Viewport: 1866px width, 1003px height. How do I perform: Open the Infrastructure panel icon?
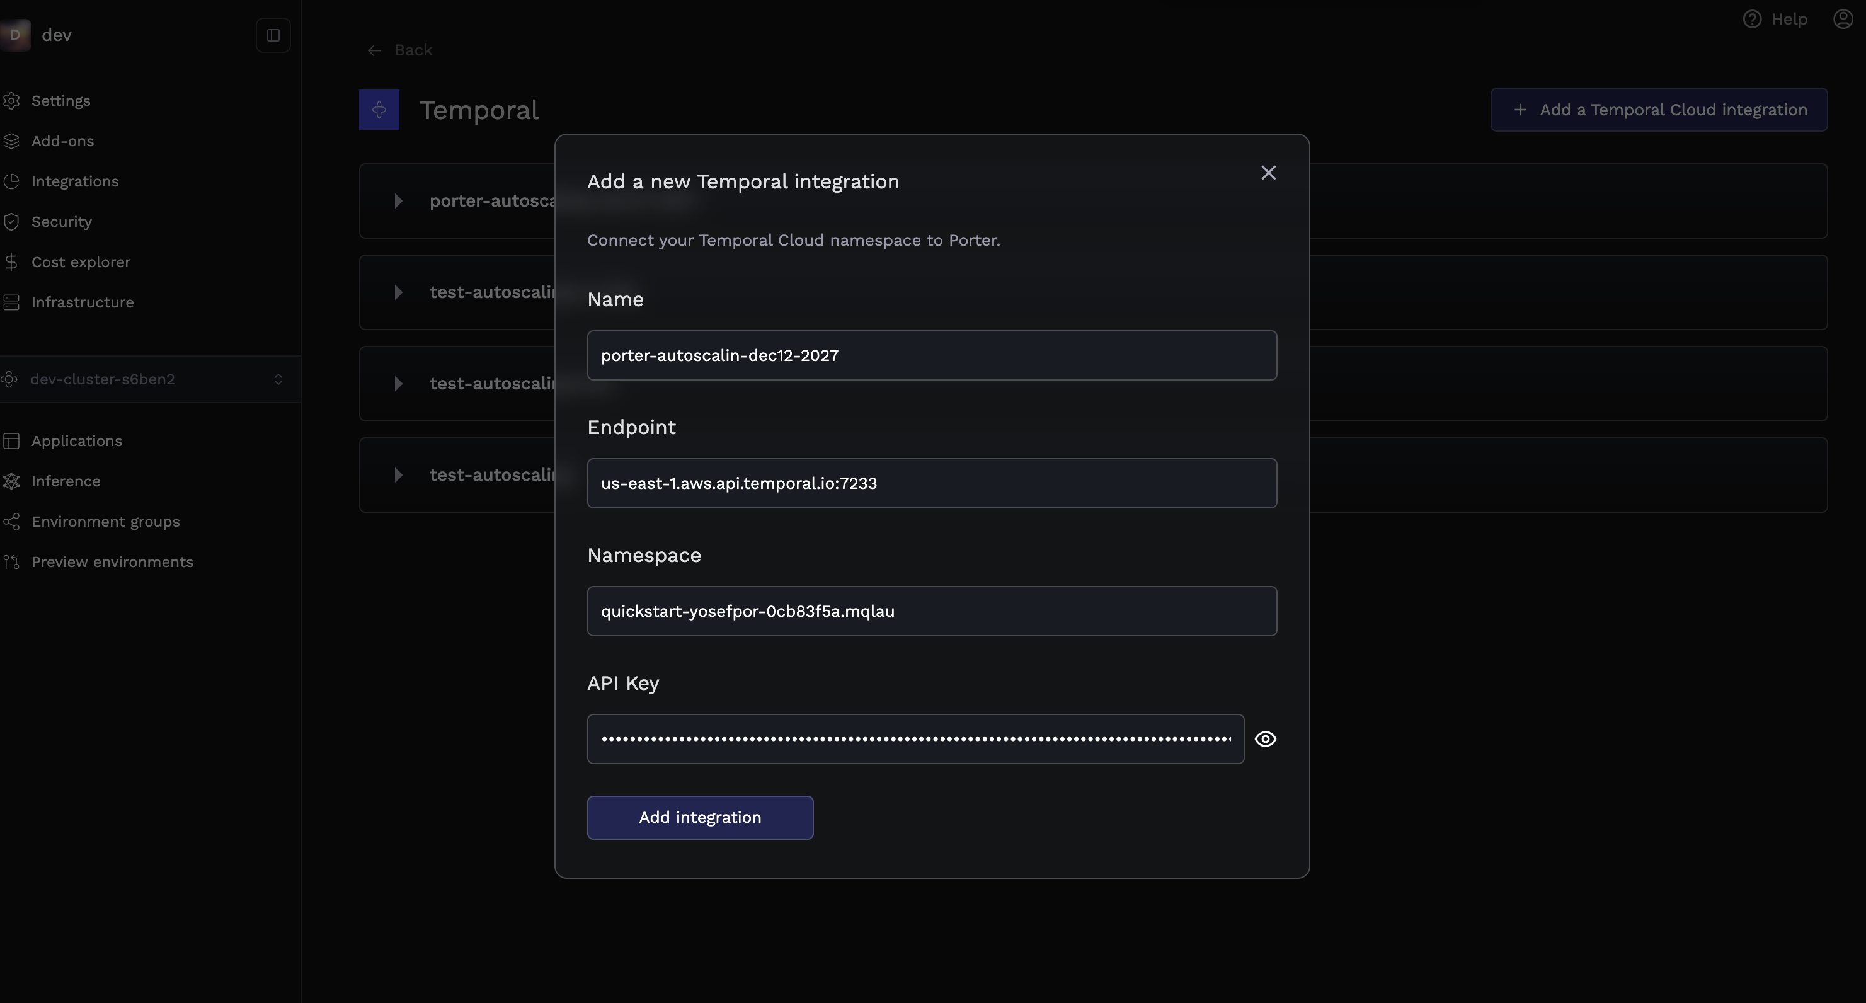point(11,302)
